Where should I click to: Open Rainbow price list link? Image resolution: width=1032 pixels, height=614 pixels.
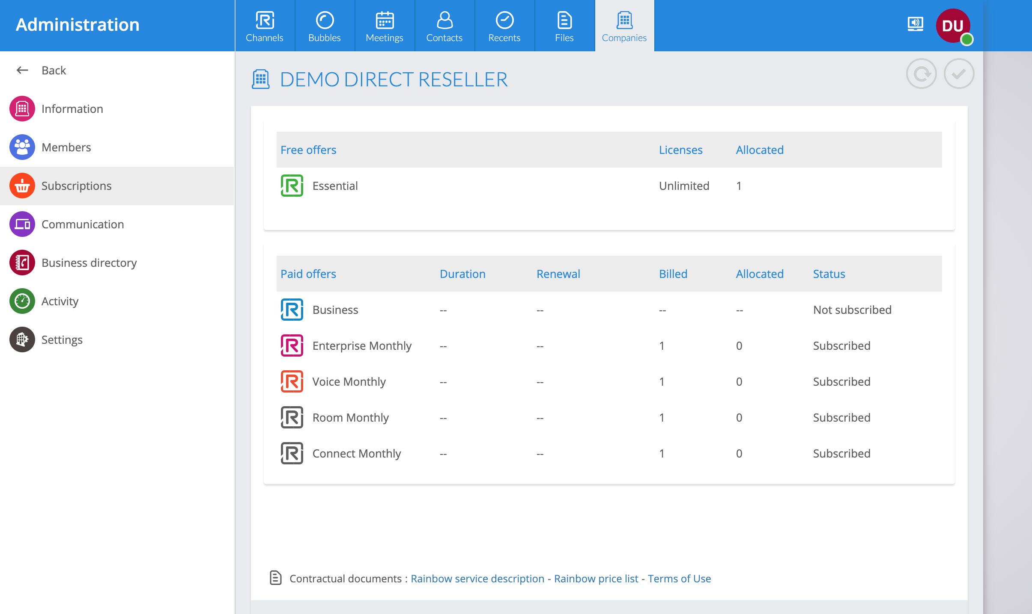point(596,579)
